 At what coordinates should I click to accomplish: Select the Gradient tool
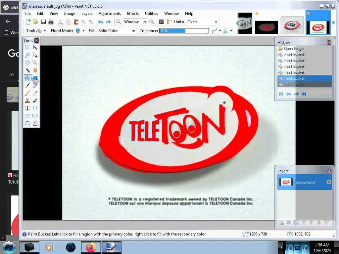(x=35, y=77)
